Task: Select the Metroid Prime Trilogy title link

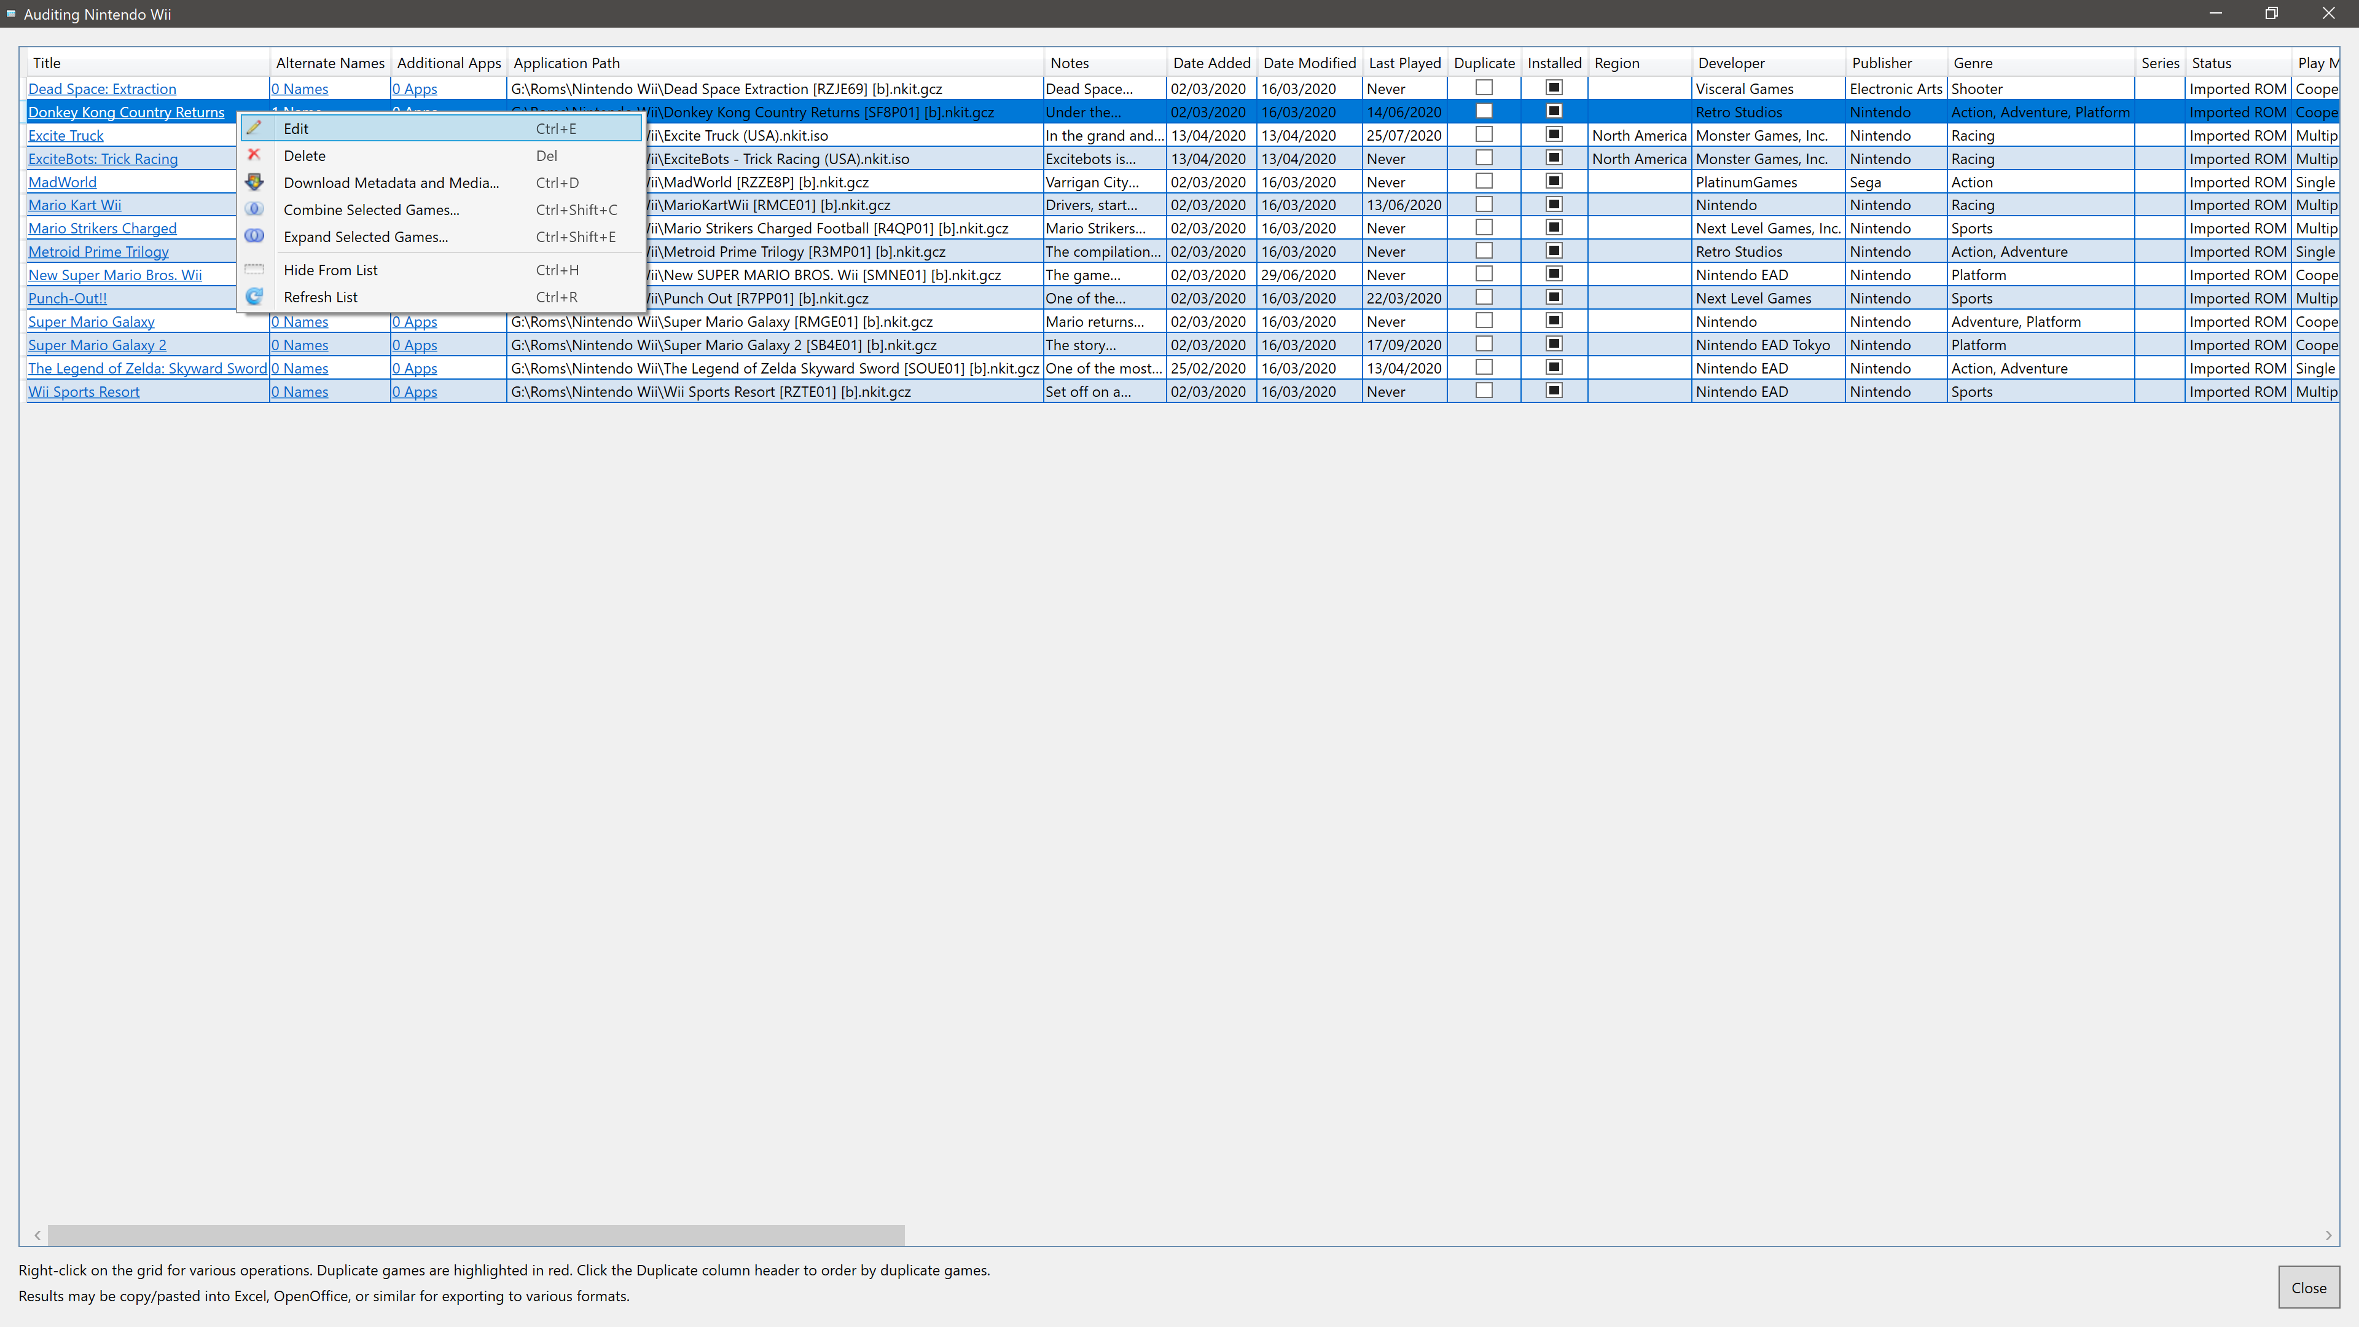Action: pos(98,252)
